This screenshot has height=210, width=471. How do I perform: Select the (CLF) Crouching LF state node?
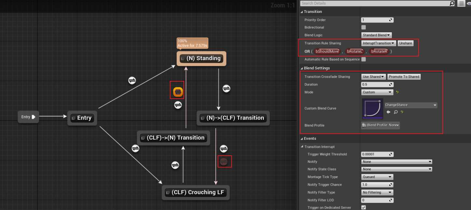click(196, 192)
